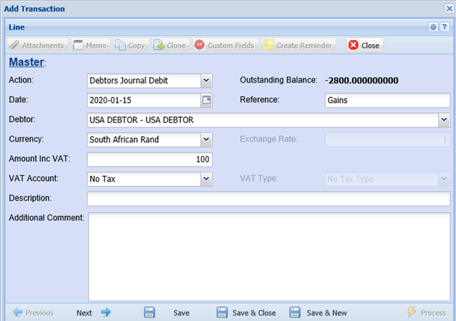Expand the Currency dropdown

tap(206, 139)
